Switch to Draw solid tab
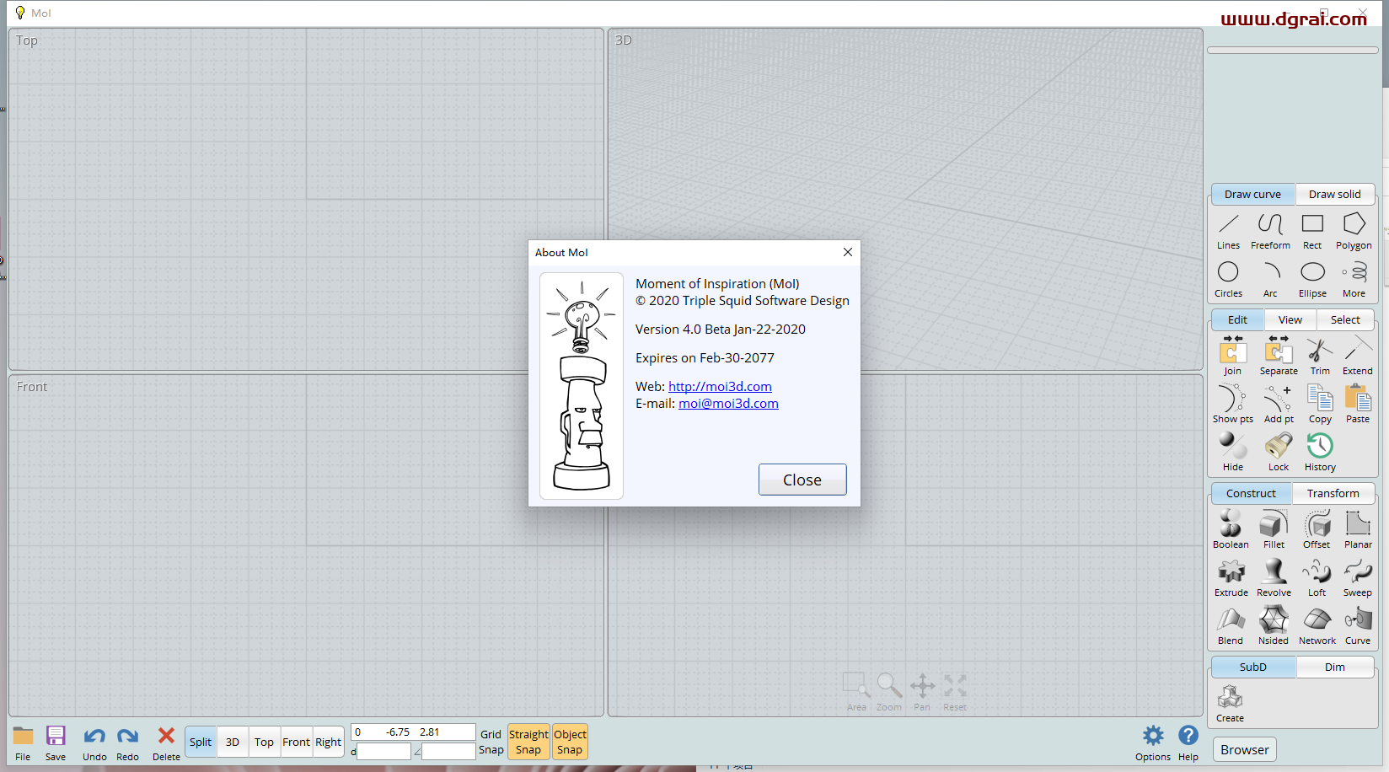Screen dimensions: 1389x772 [1335, 194]
